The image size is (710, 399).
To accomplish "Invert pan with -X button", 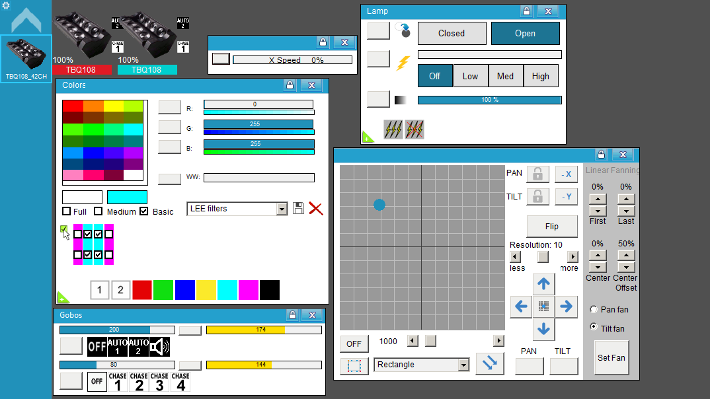I will point(567,174).
